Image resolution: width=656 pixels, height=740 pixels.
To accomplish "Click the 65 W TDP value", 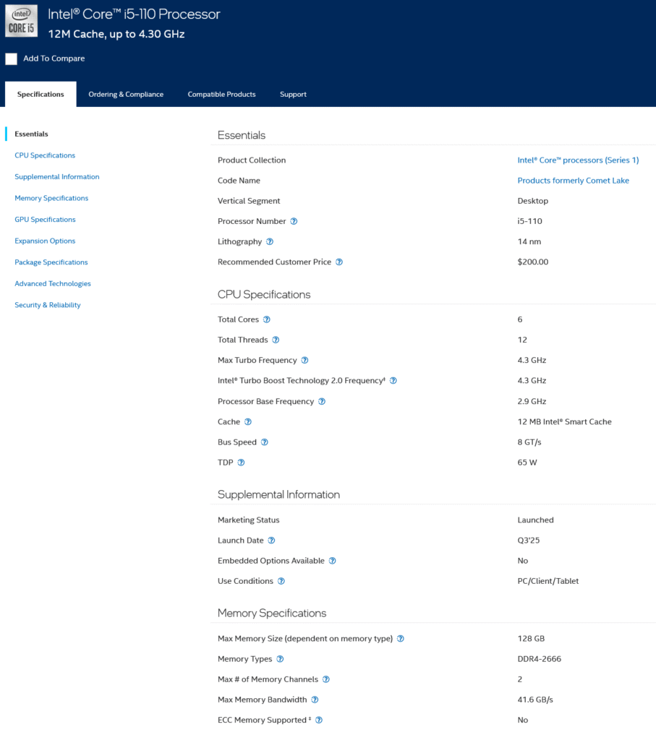I will coord(527,462).
